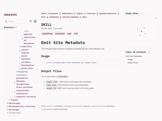162x121 pixels.
Task: Go to Universes breadcrumb
Action: [91, 13]
